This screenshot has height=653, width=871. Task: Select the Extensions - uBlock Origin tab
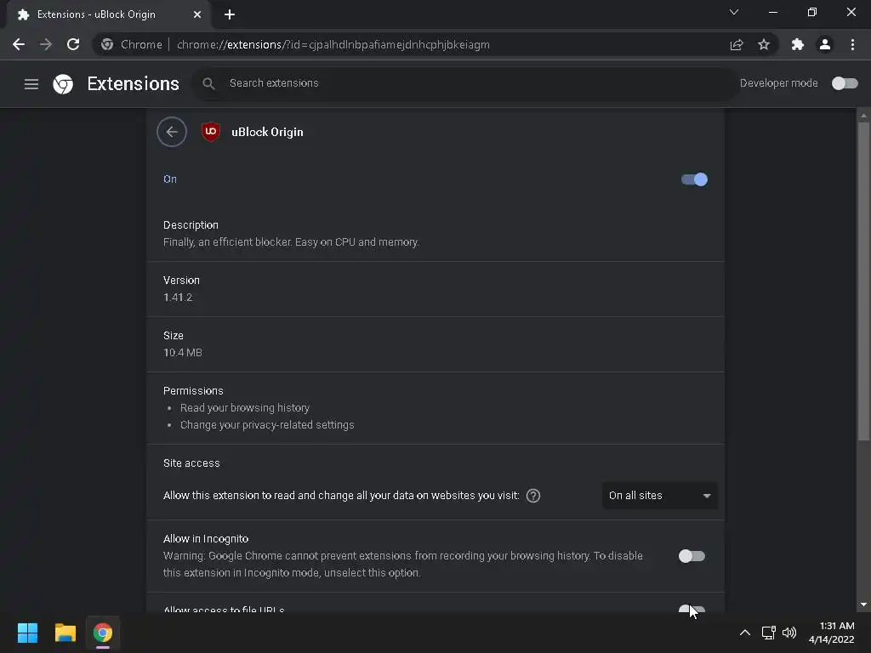(x=108, y=15)
